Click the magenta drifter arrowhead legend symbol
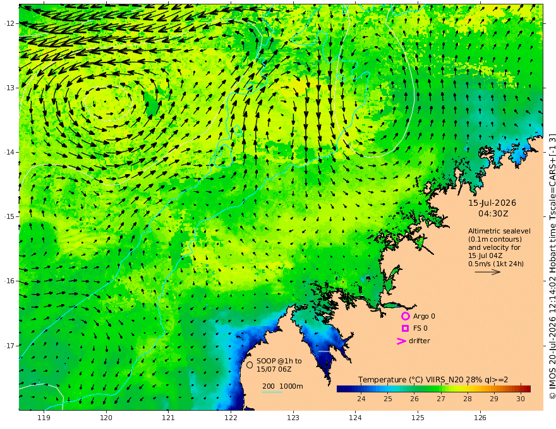This screenshot has width=556, height=429. click(x=401, y=341)
